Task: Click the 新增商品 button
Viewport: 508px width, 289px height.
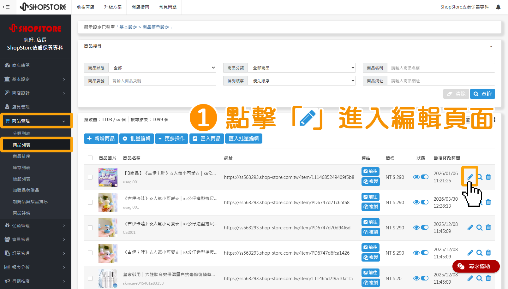Action: coord(101,139)
